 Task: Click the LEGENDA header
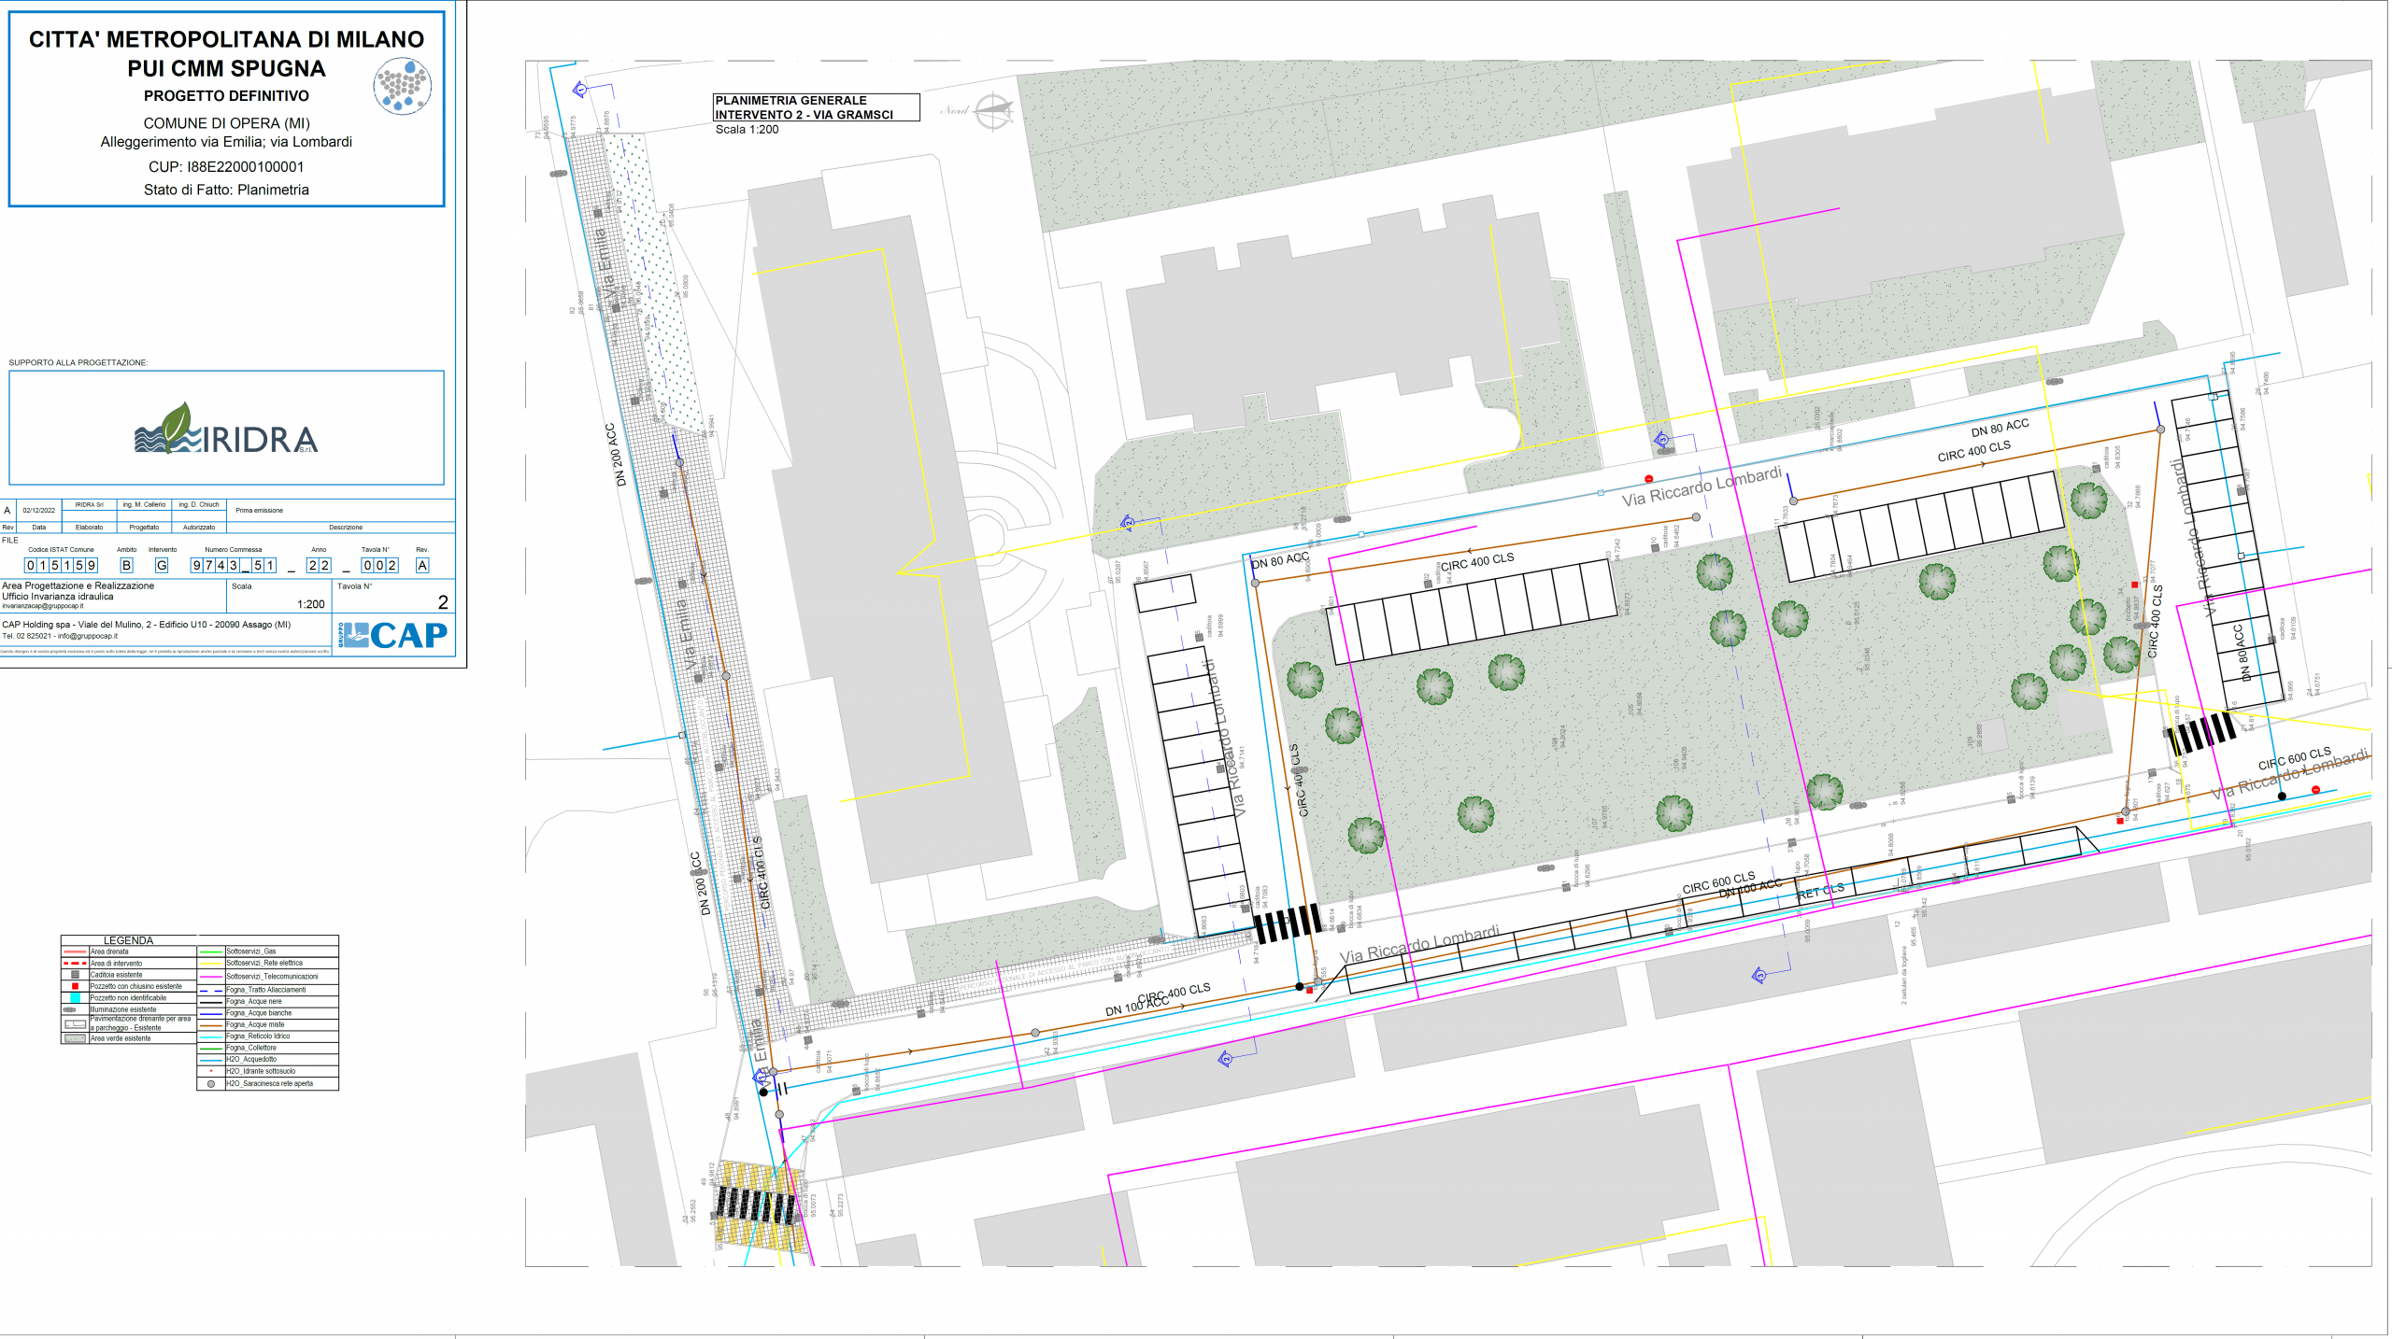coord(128,940)
